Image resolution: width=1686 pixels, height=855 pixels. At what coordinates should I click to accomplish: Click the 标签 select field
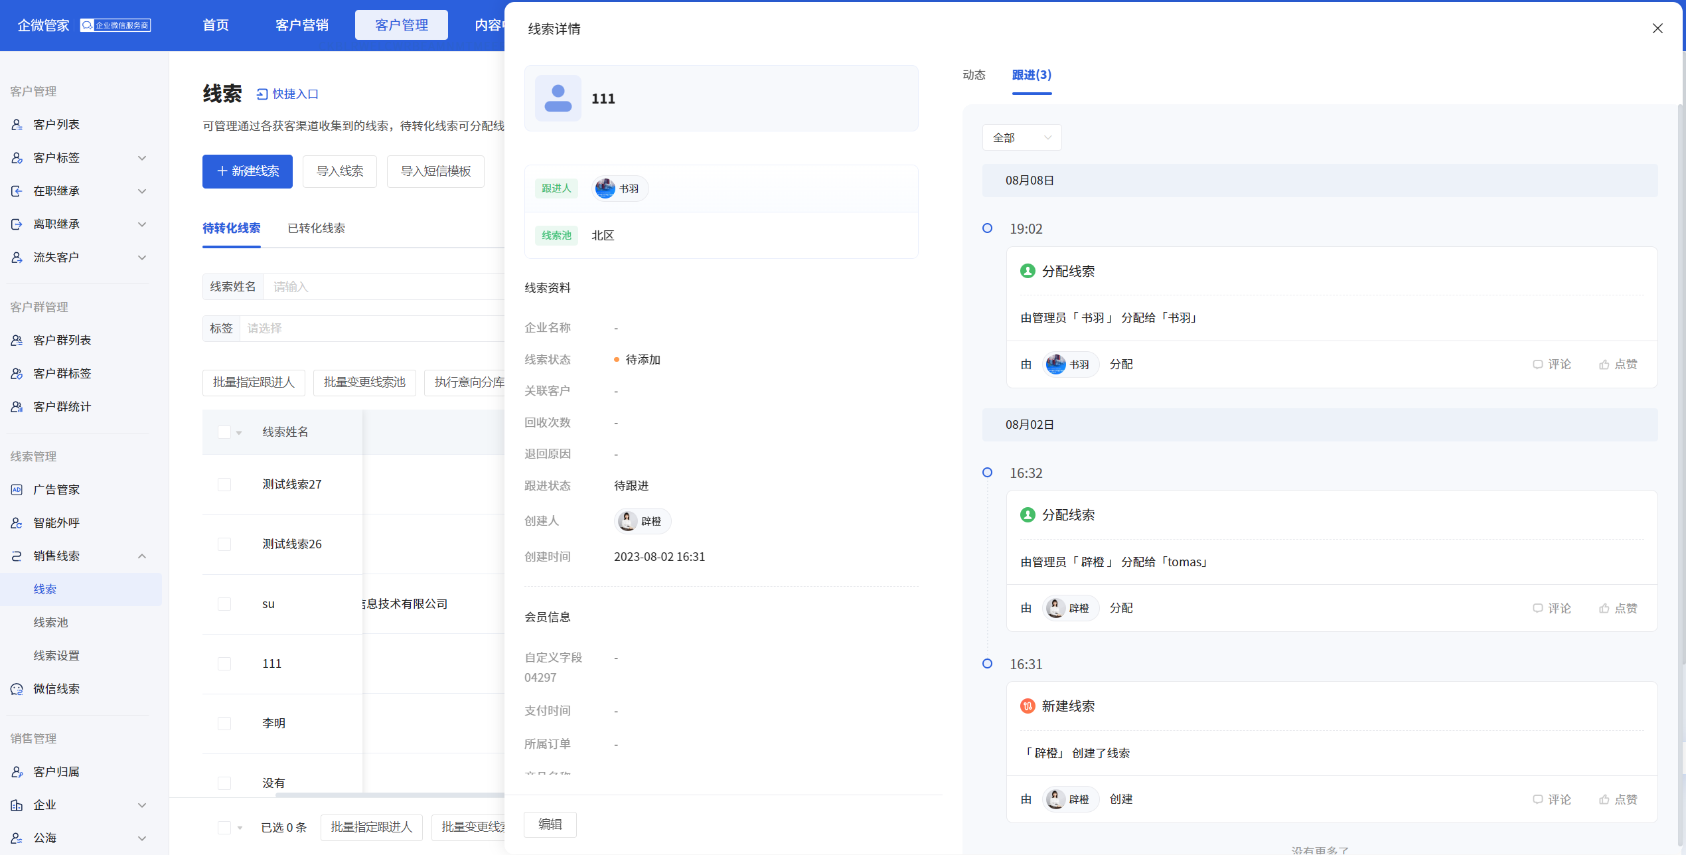point(372,329)
